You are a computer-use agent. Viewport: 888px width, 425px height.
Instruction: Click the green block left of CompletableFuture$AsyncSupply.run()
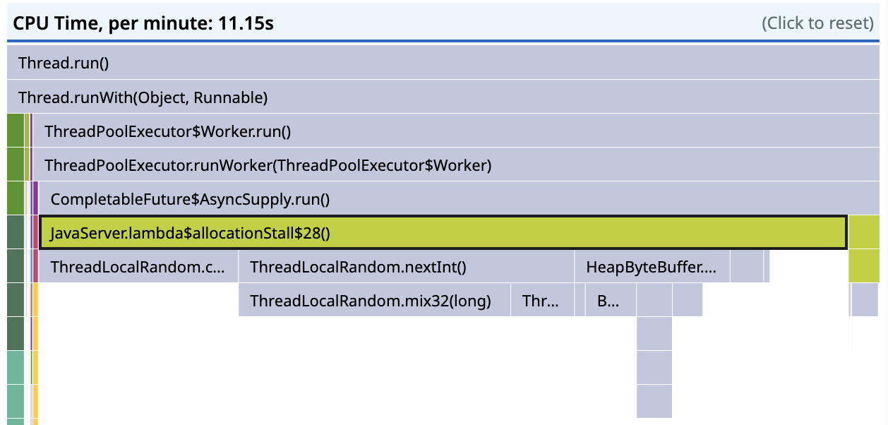pyautogui.click(x=15, y=198)
